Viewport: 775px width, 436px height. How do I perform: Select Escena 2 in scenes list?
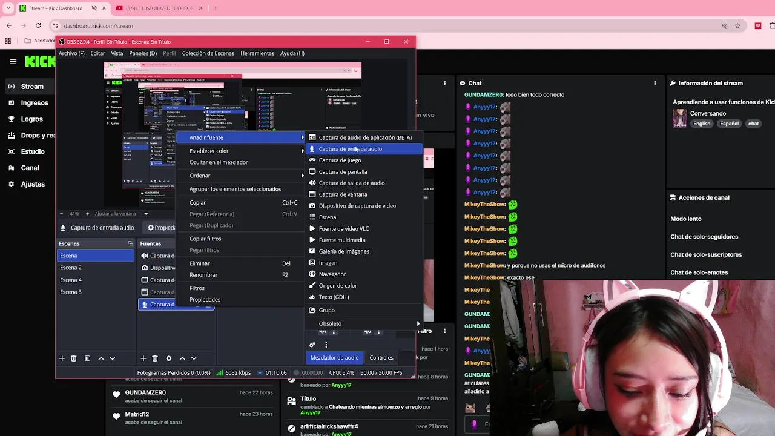(96, 268)
